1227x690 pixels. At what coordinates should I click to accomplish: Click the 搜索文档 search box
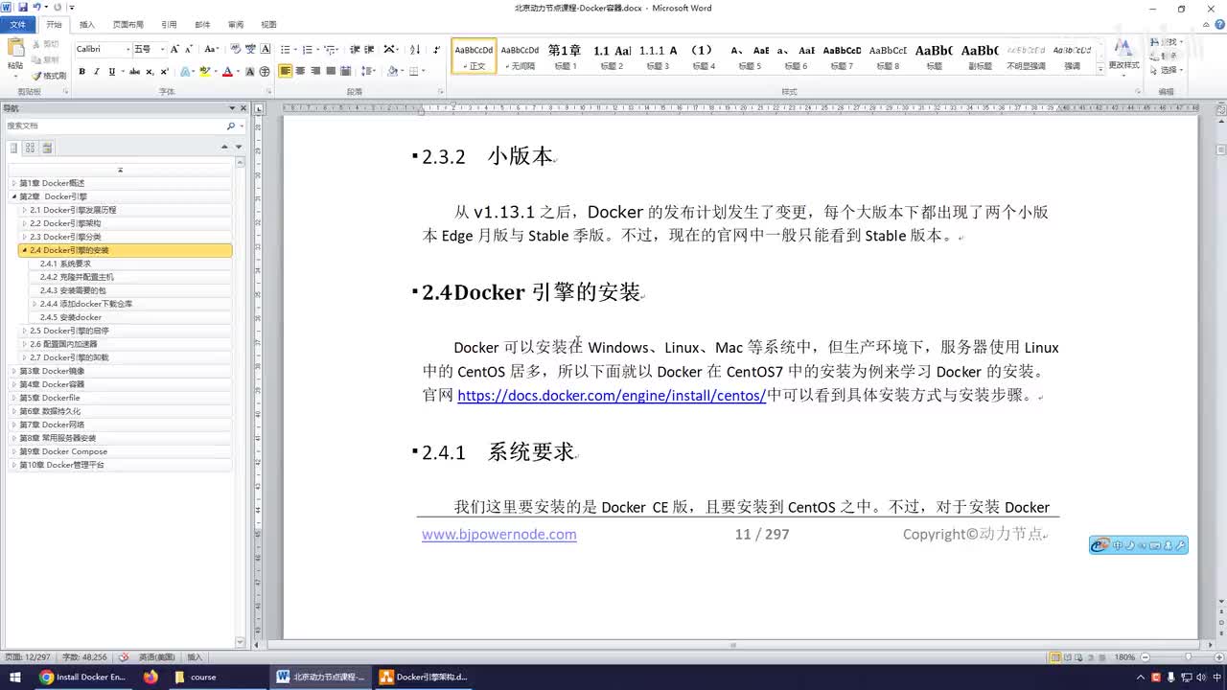point(115,126)
